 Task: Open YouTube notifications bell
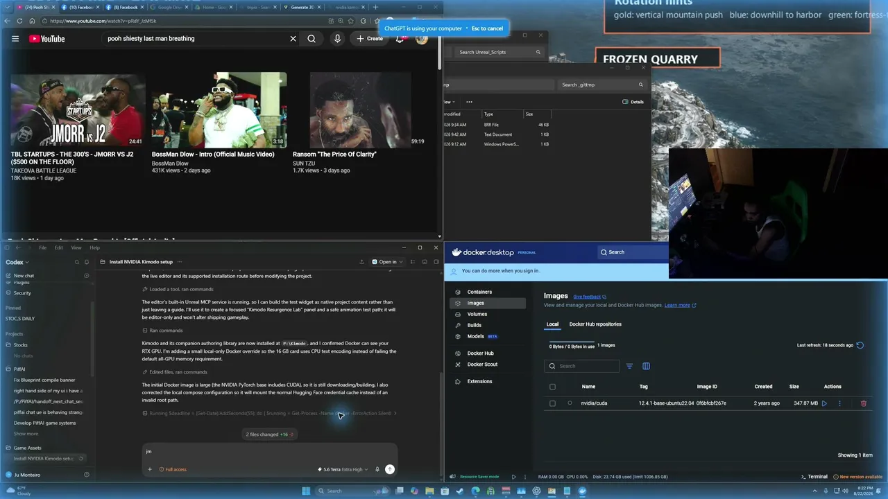[x=400, y=39]
